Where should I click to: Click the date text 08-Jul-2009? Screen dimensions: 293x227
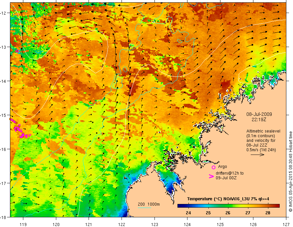tap(259, 114)
